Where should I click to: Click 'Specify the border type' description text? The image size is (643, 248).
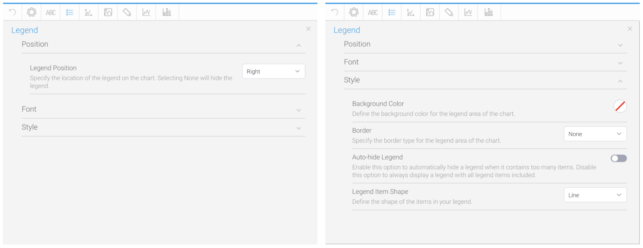click(x=427, y=140)
